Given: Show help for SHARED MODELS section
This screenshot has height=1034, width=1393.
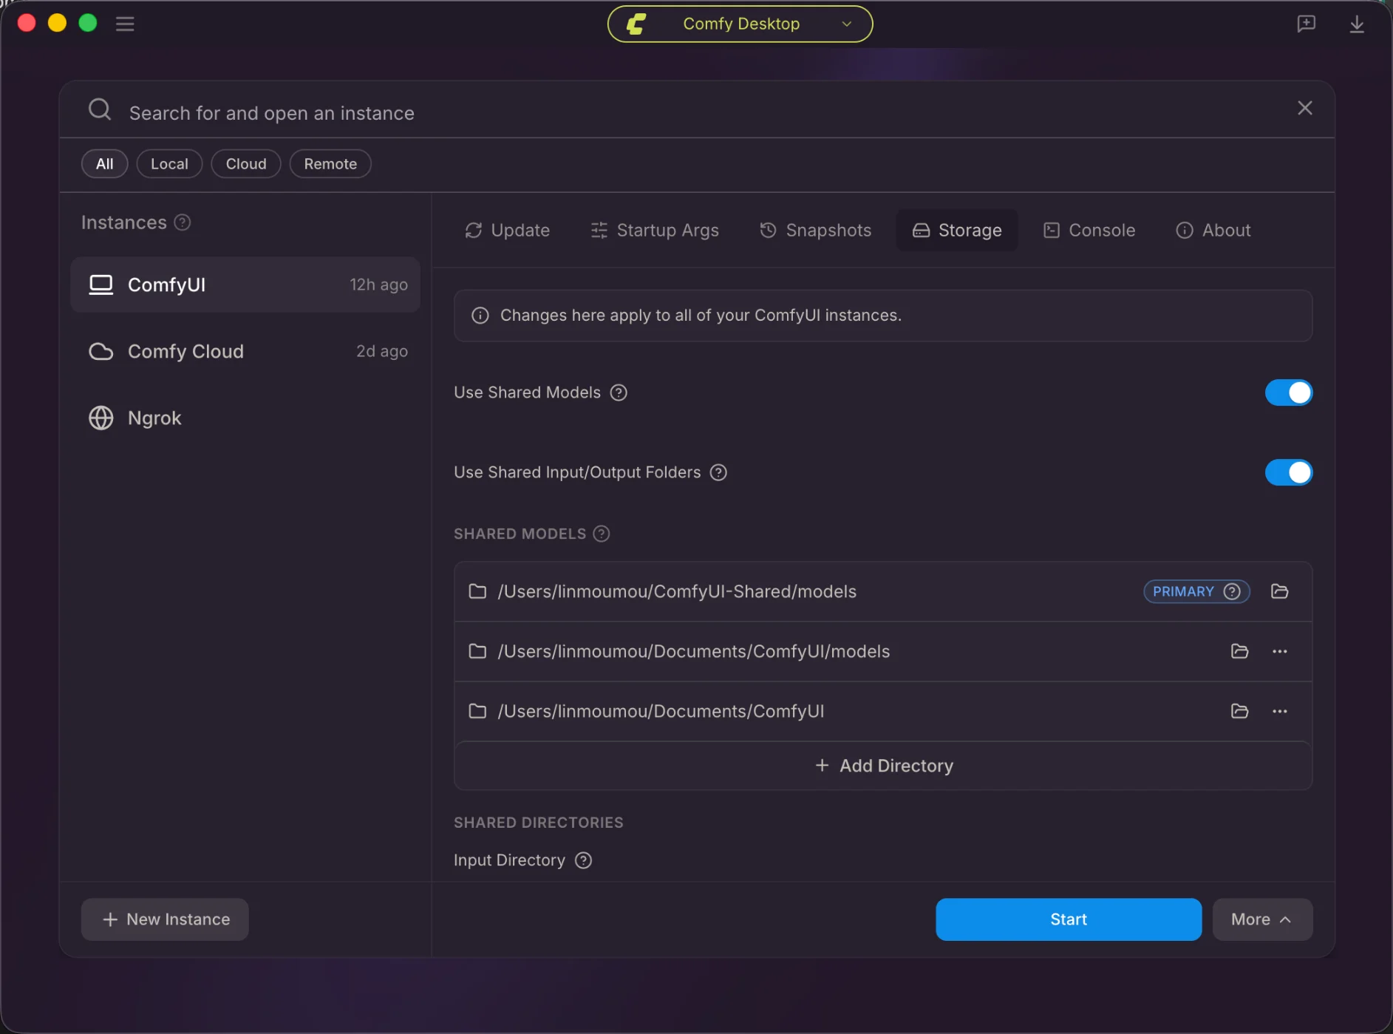Looking at the screenshot, I should (602, 534).
